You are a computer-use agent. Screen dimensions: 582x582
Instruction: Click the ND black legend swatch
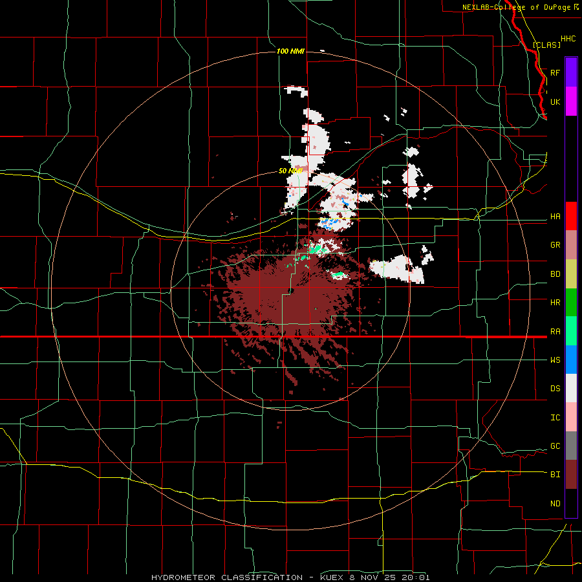[x=571, y=503]
